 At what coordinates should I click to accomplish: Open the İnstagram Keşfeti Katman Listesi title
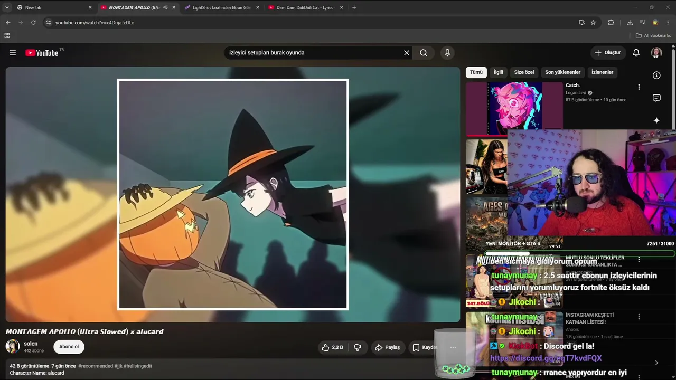click(589, 318)
